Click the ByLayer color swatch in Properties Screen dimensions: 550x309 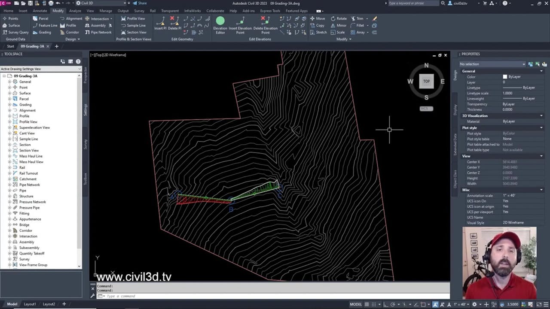click(x=505, y=77)
